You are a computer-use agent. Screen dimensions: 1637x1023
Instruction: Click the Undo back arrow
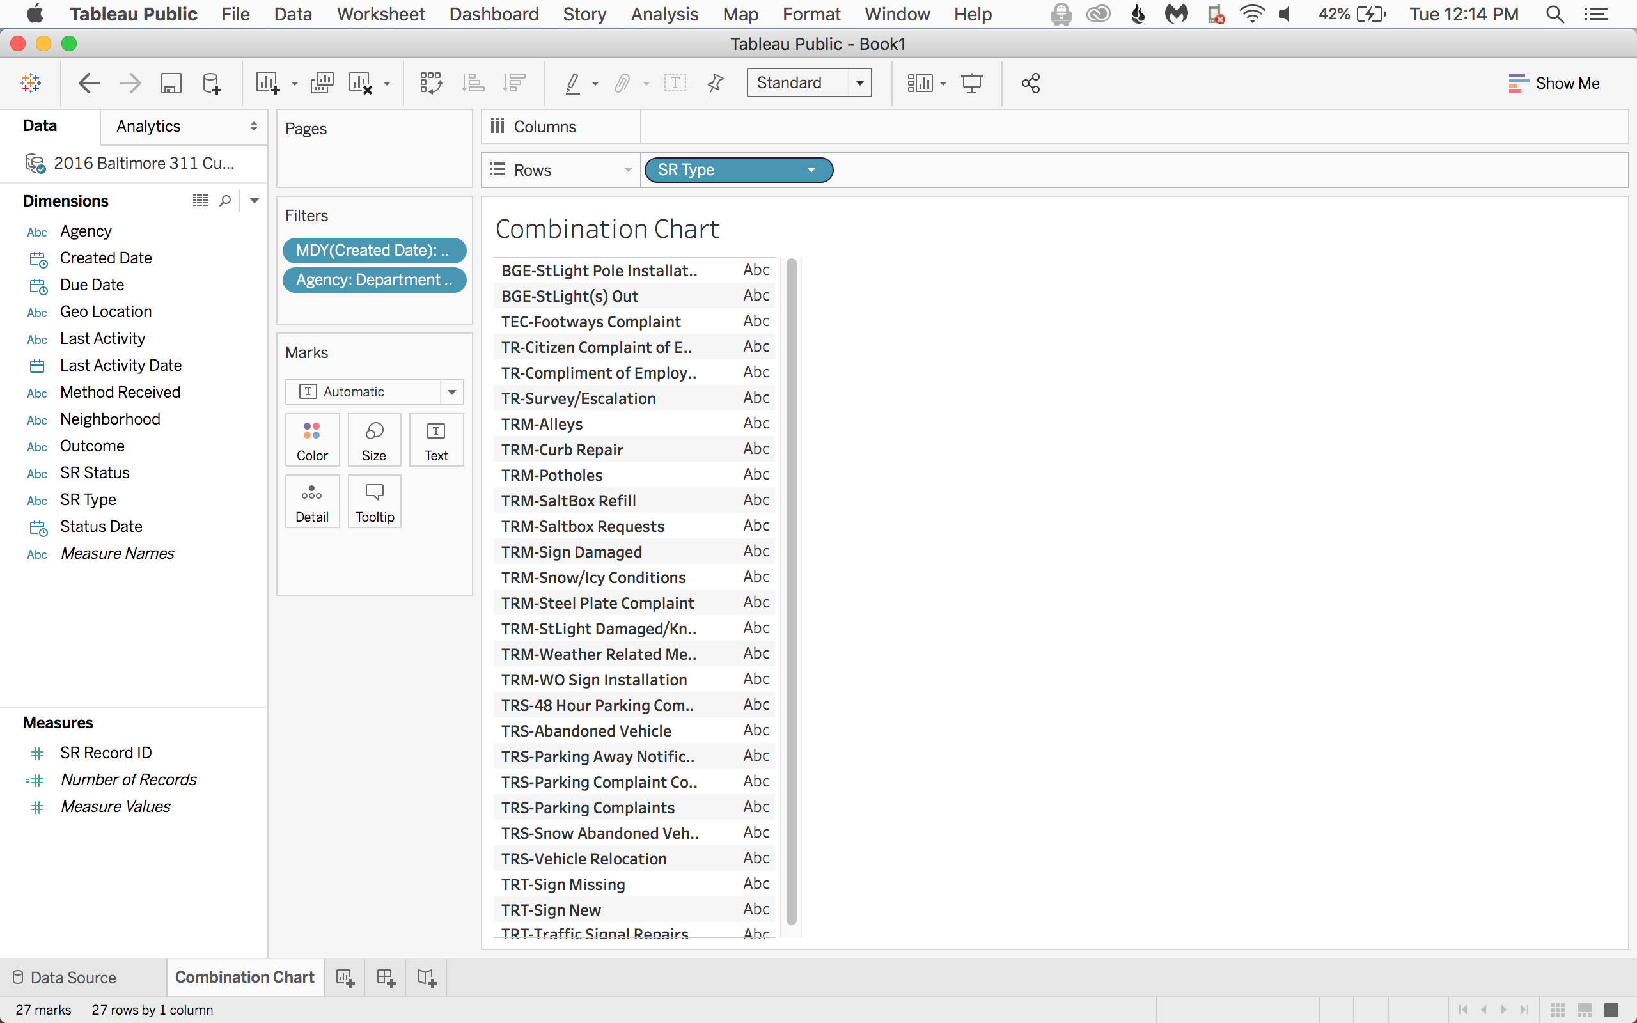coord(90,83)
